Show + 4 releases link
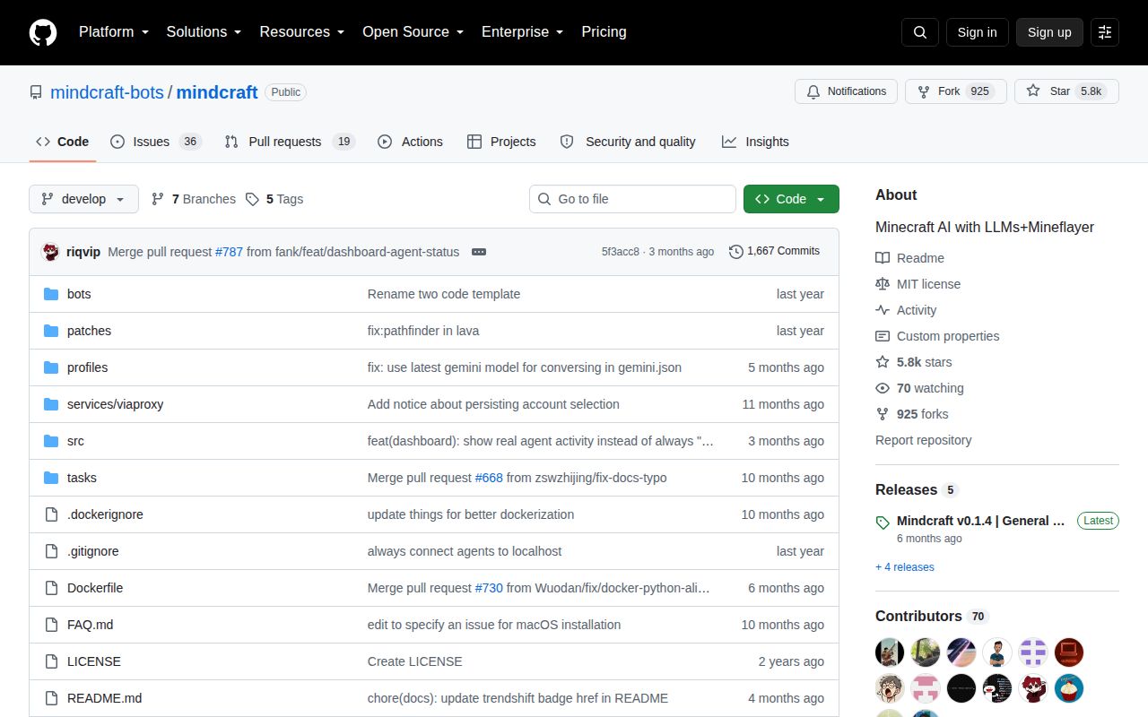 click(905, 567)
